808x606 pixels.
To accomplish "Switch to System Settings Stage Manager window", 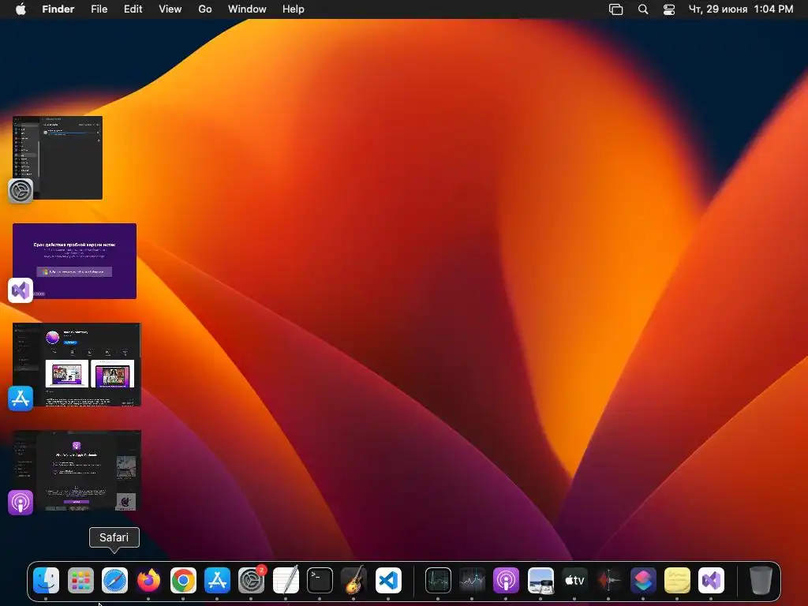I will (x=58, y=158).
